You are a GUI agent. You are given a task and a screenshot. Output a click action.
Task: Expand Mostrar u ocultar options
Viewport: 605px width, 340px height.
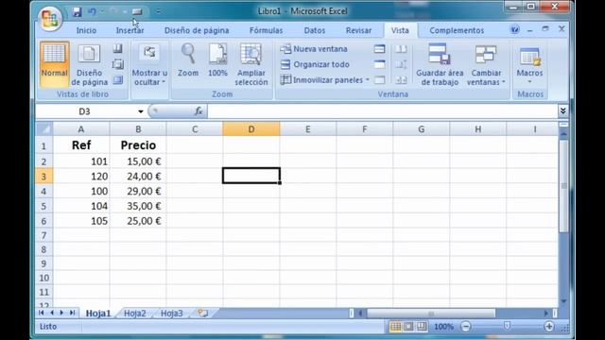(149, 65)
